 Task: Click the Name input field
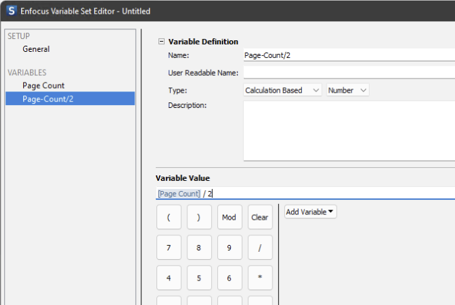click(x=349, y=55)
